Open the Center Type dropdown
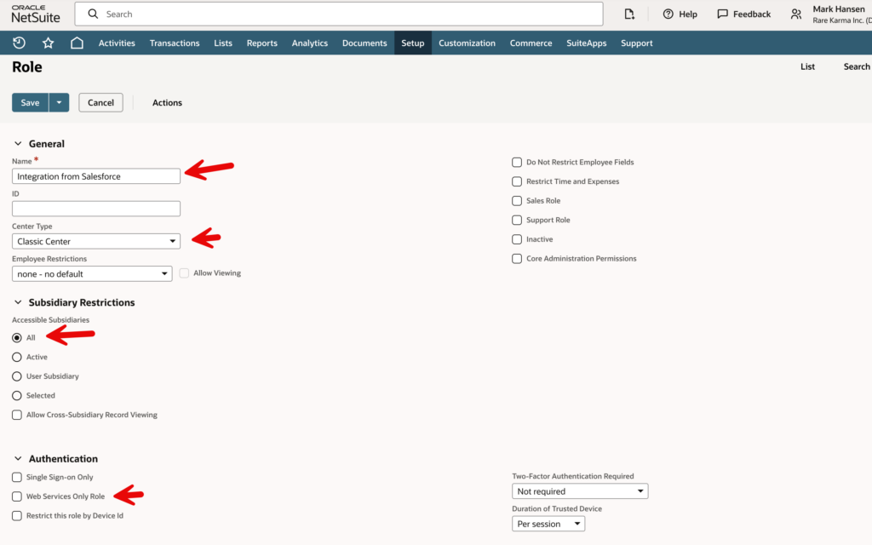The width and height of the screenshot is (872, 545). (x=96, y=241)
